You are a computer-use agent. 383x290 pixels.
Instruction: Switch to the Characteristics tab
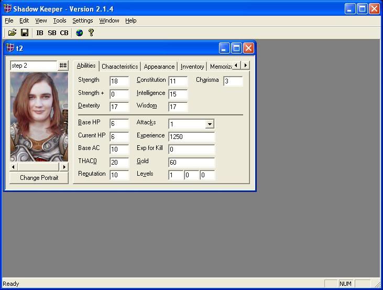coord(119,67)
